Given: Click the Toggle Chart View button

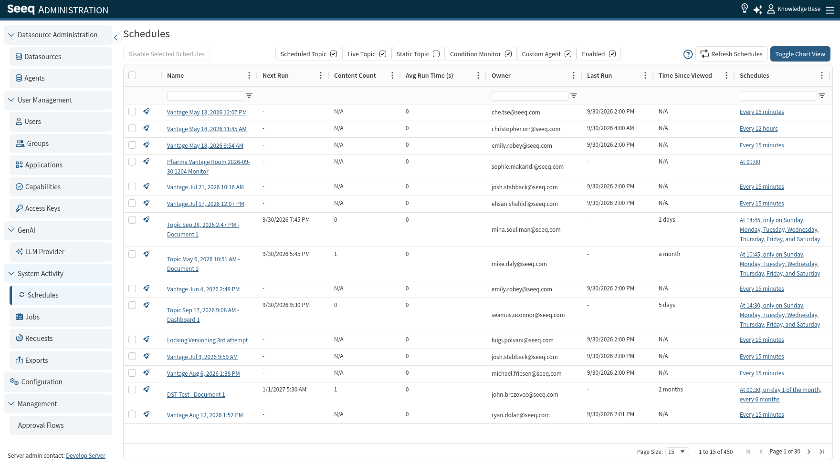Looking at the screenshot, I should (x=800, y=54).
